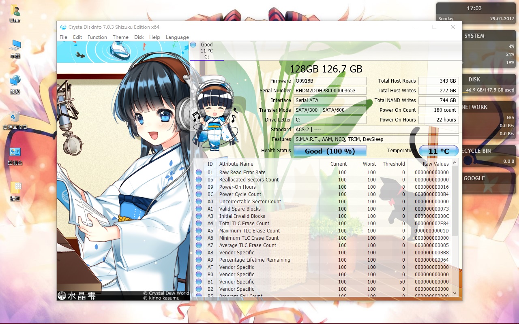Image resolution: width=519 pixels, height=324 pixels.
Task: Click status orb for Valid Spare Blocks
Action: coord(199,209)
